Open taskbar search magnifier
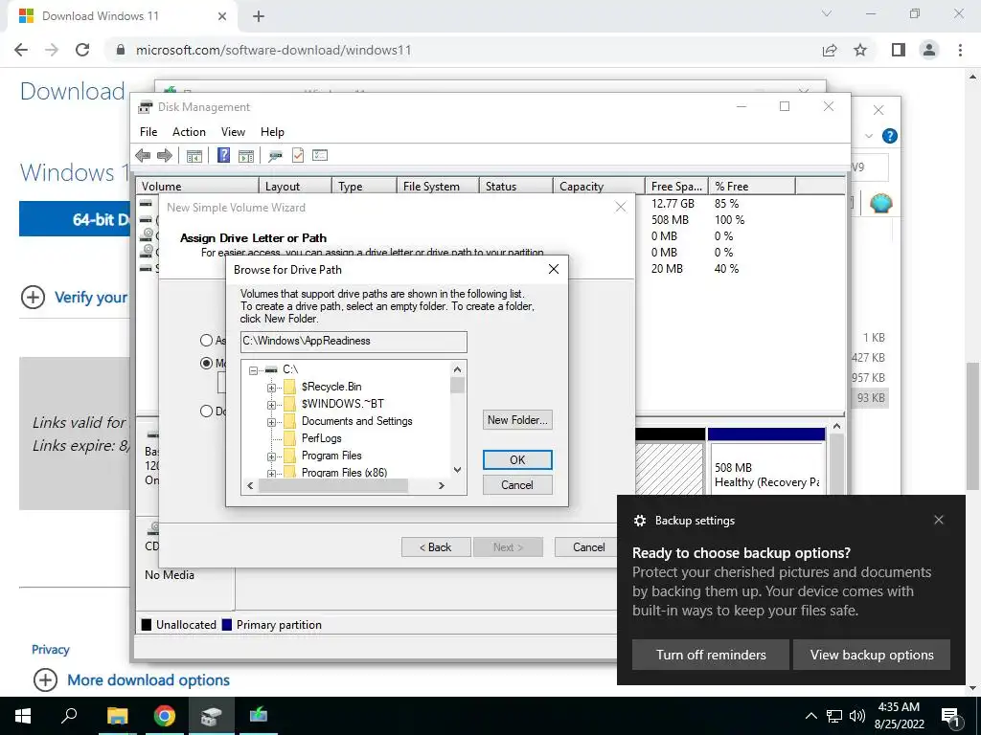This screenshot has width=981, height=735. [69, 716]
